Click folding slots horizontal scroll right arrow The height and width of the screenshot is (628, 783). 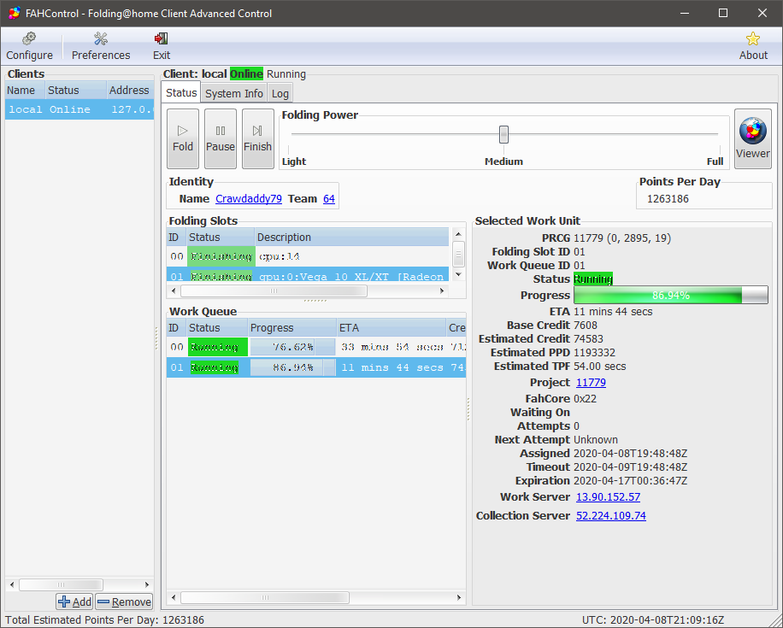(x=442, y=291)
